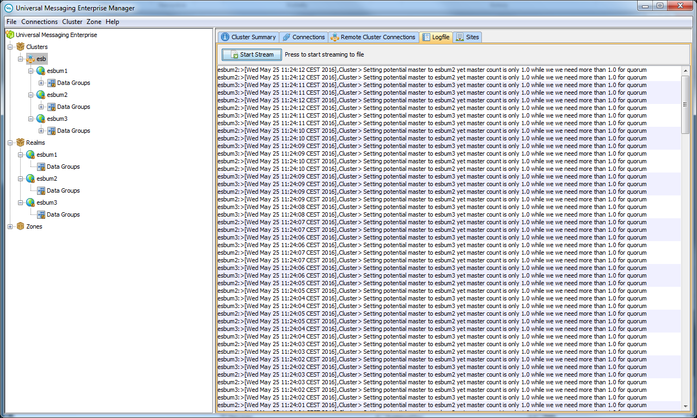Image resolution: width=697 pixels, height=418 pixels.
Task: Expand Data Groups under cluster esbum3
Action: (41, 131)
